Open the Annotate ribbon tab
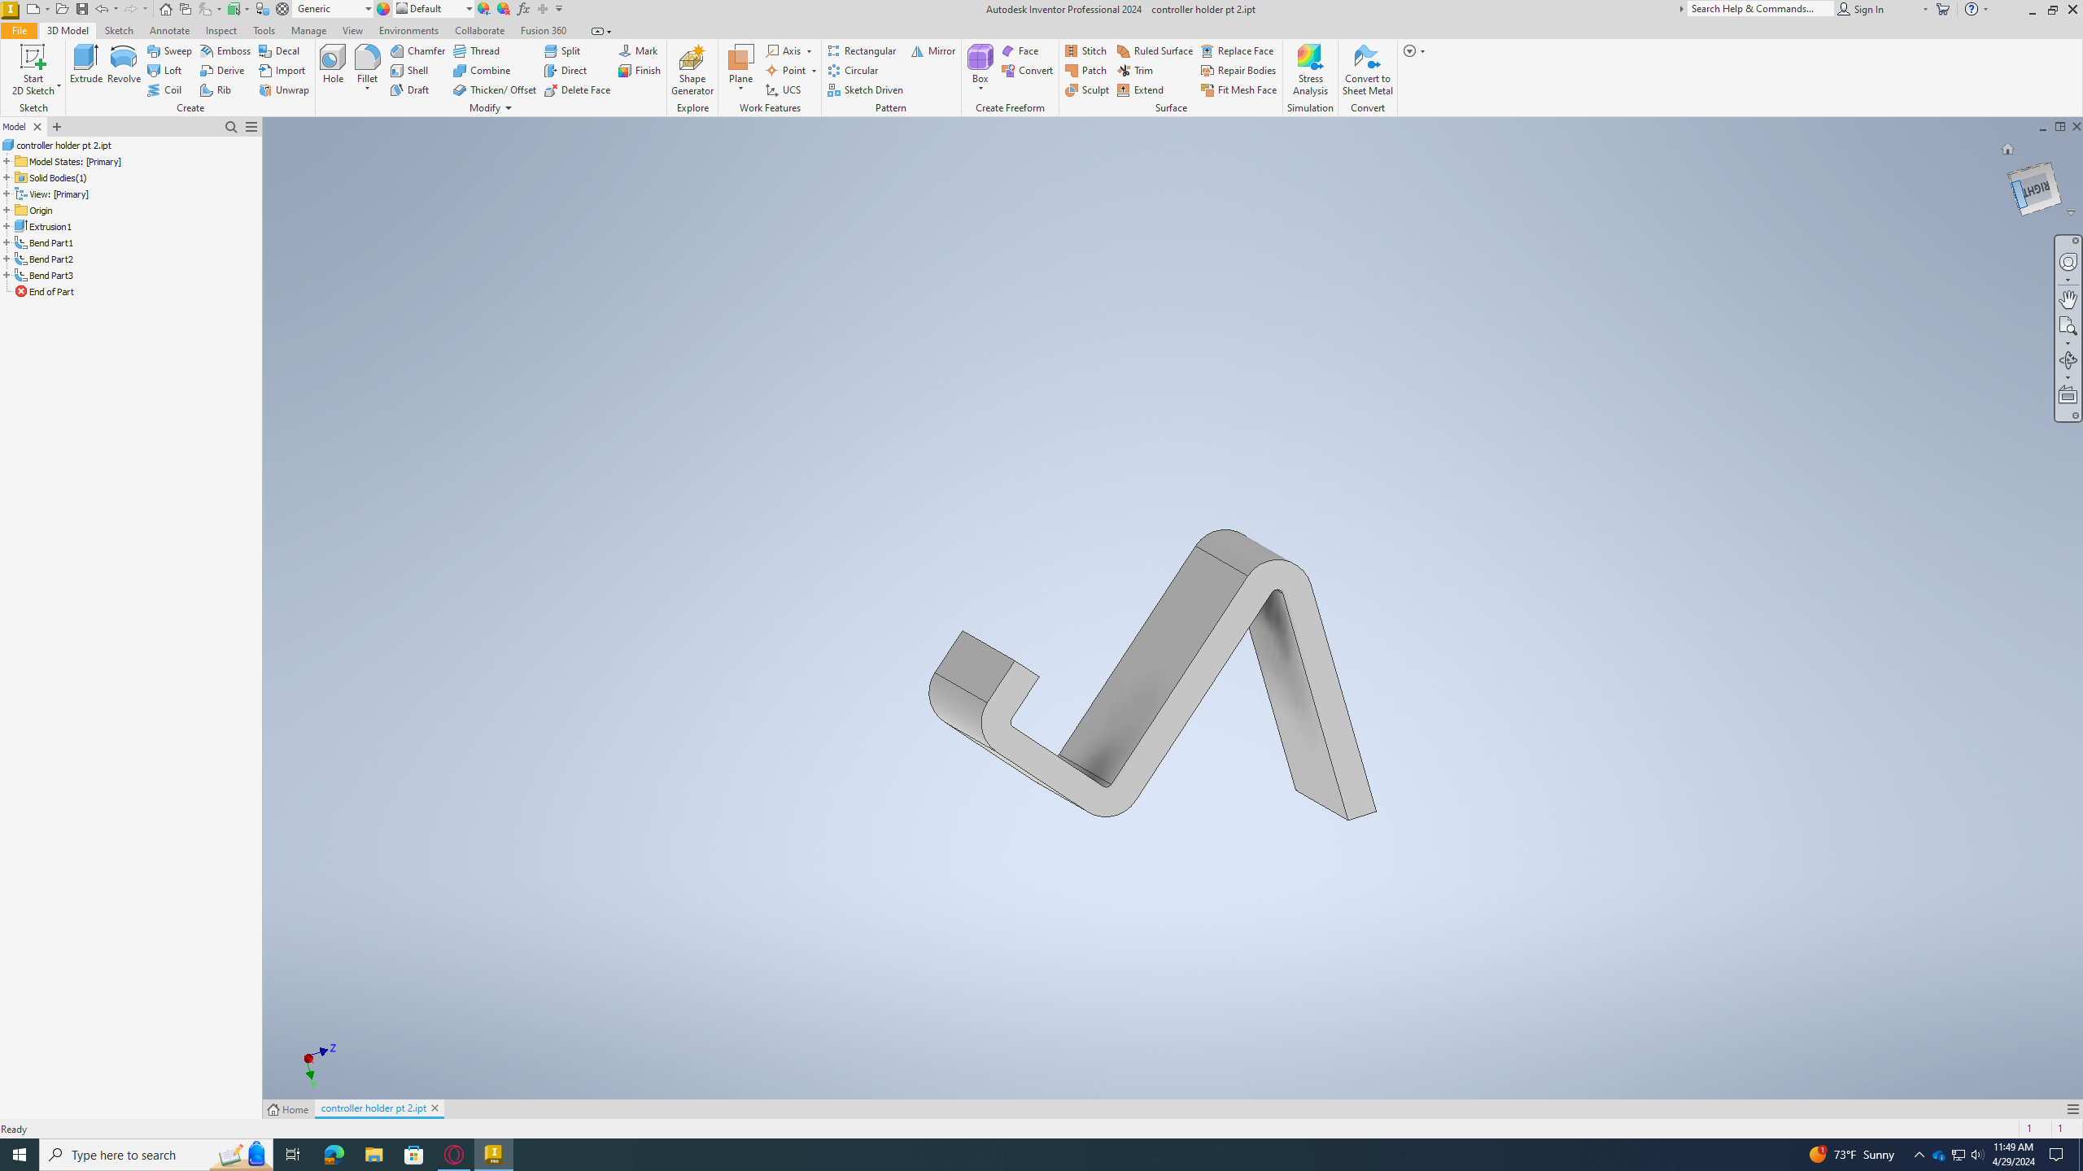 pyautogui.click(x=169, y=30)
